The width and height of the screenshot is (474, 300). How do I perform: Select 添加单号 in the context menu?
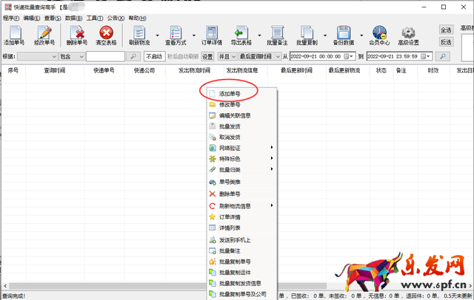point(230,94)
